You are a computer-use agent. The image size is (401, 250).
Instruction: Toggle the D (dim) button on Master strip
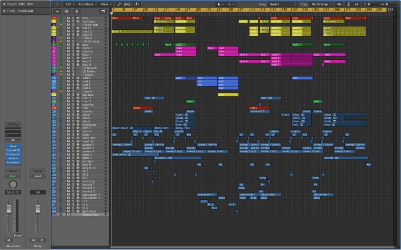[x=42, y=240]
